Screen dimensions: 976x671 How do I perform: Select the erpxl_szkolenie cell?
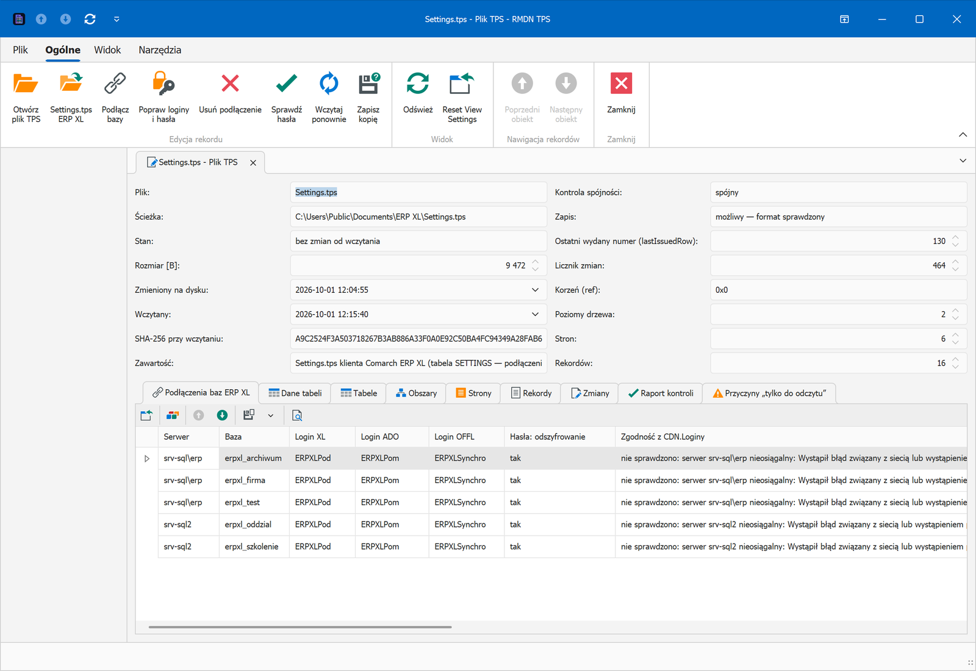pos(254,547)
